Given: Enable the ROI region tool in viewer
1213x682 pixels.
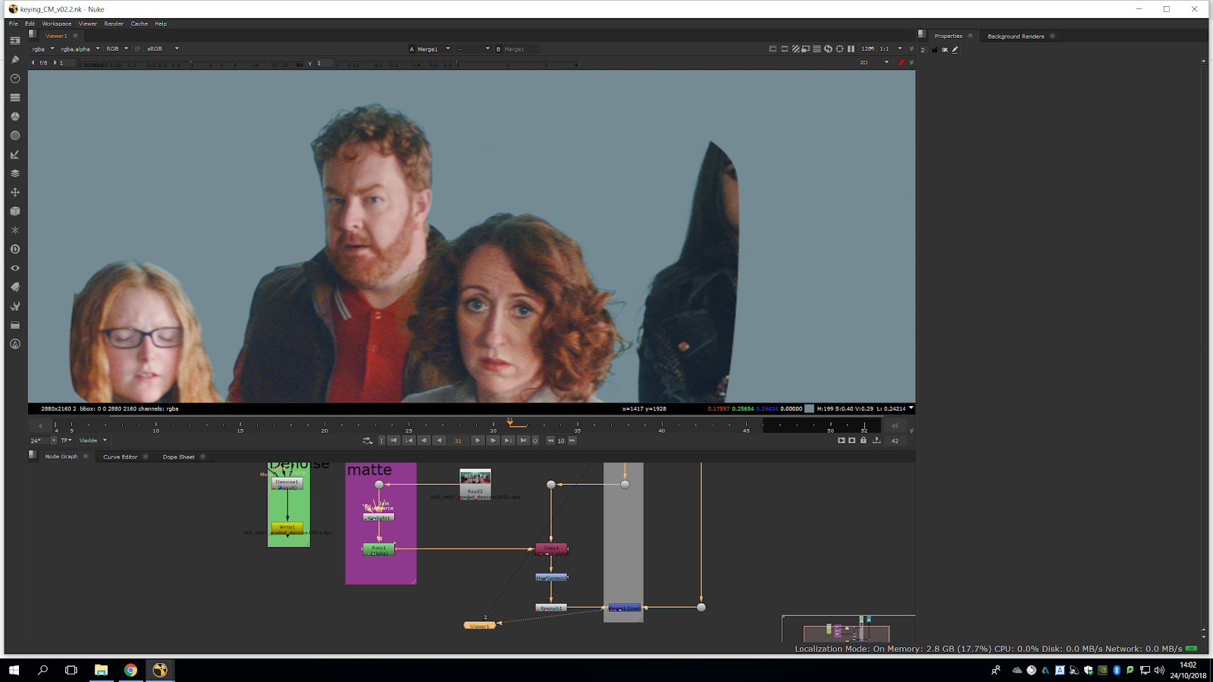Looking at the screenshot, I should pos(839,49).
